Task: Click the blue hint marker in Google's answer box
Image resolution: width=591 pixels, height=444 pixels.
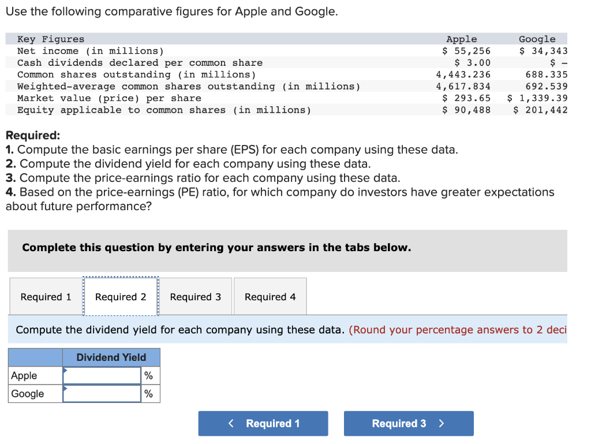Action: pos(65,390)
